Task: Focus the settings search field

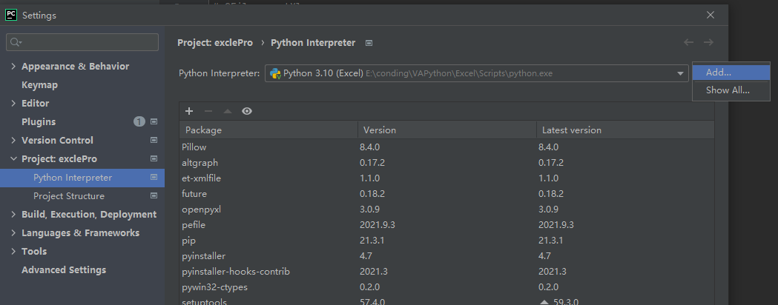Action: tap(89, 42)
